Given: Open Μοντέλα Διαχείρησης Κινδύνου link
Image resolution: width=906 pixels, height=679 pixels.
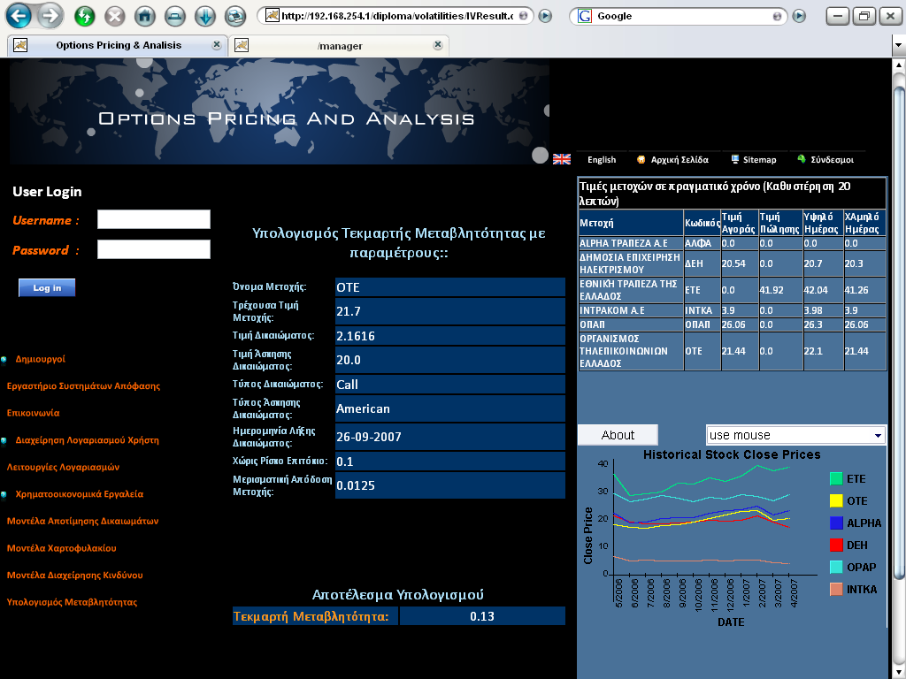Looking at the screenshot, I should point(74,575).
